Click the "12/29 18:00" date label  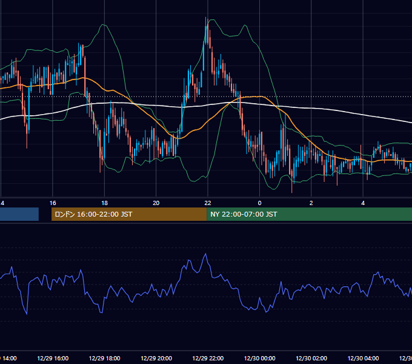[105, 359]
